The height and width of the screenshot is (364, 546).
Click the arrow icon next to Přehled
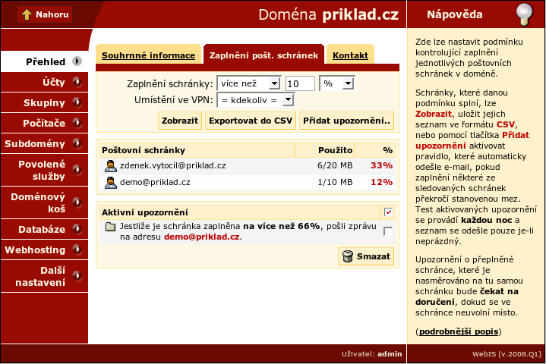pos(77,61)
